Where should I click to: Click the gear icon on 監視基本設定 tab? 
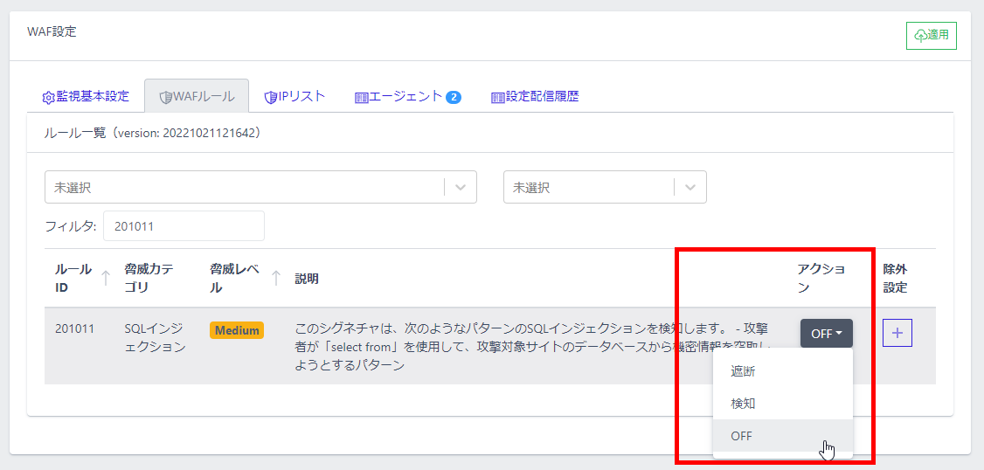[48, 97]
